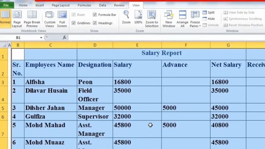
Task: Select the net salary cell 45000
Action: (228, 108)
